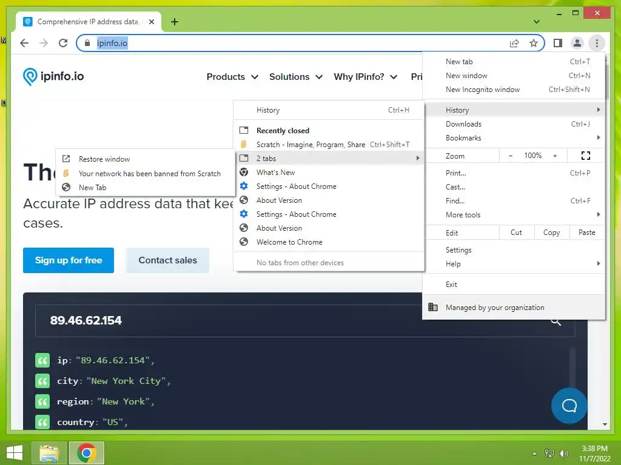Screen dimensions: 621x465
Task: Open Downloads from the menu
Action: click(514, 124)
